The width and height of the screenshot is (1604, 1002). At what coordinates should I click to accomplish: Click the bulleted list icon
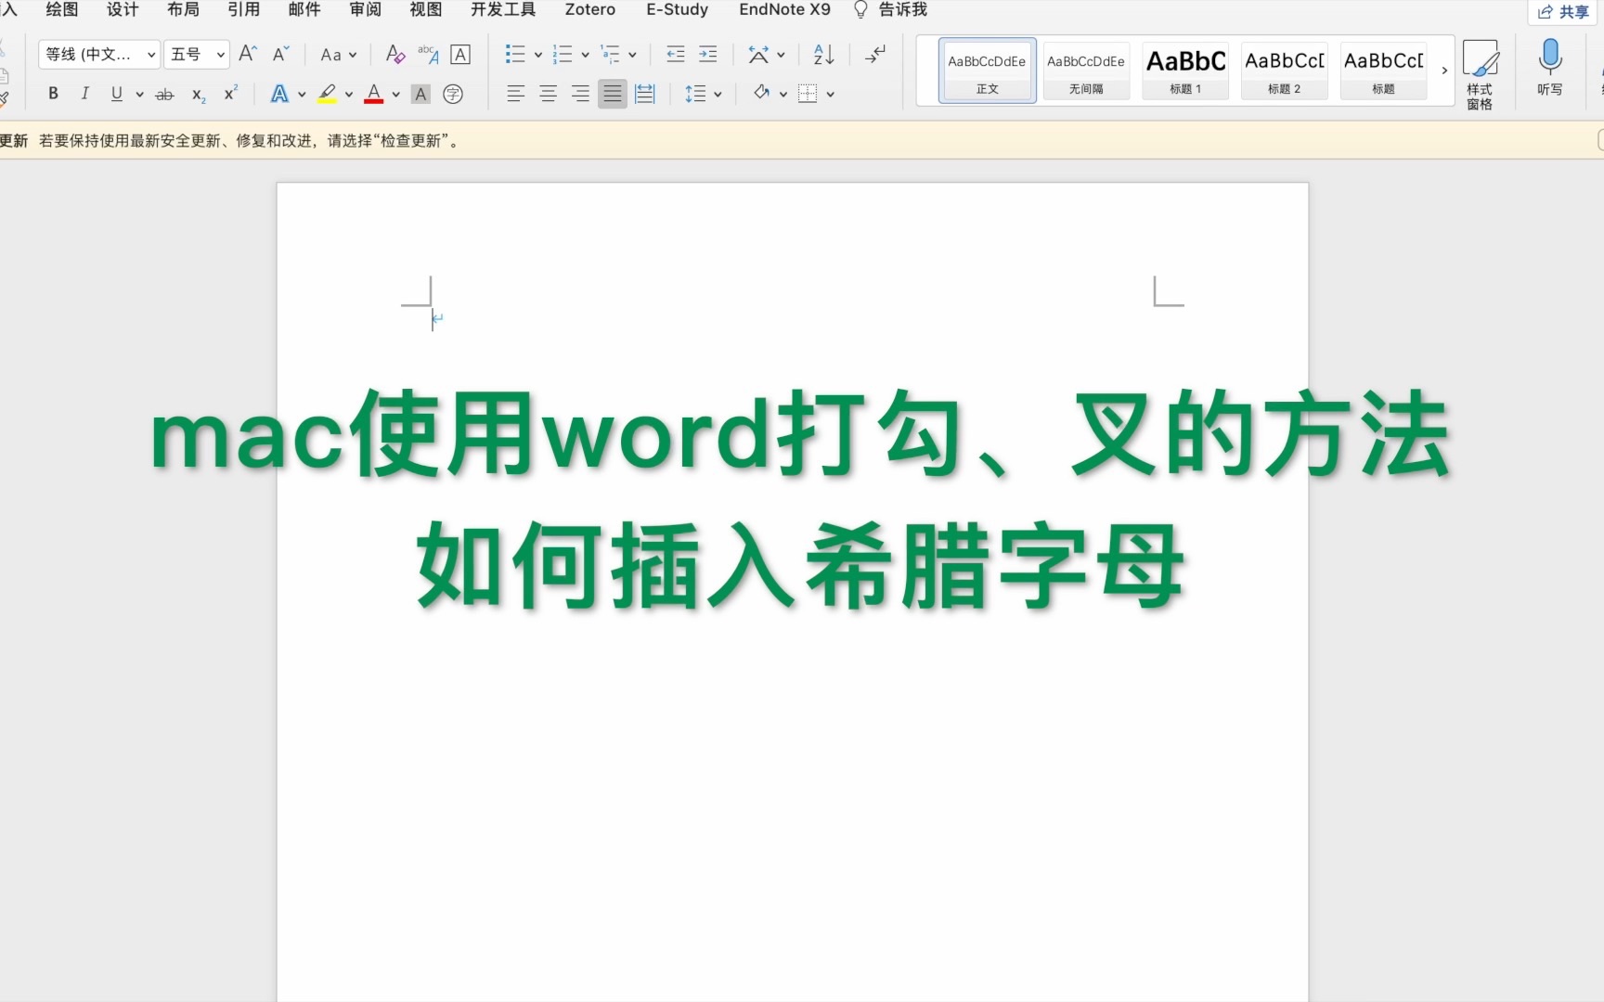click(515, 54)
